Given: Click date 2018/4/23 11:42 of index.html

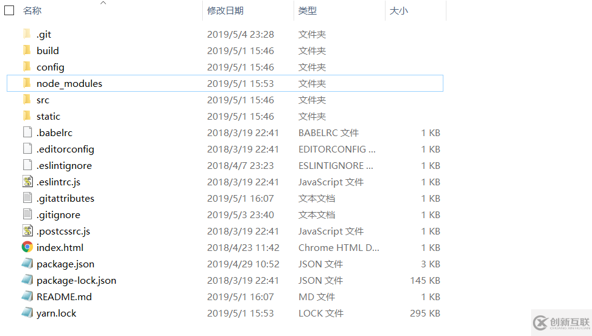Looking at the screenshot, I should pyautogui.click(x=243, y=247).
